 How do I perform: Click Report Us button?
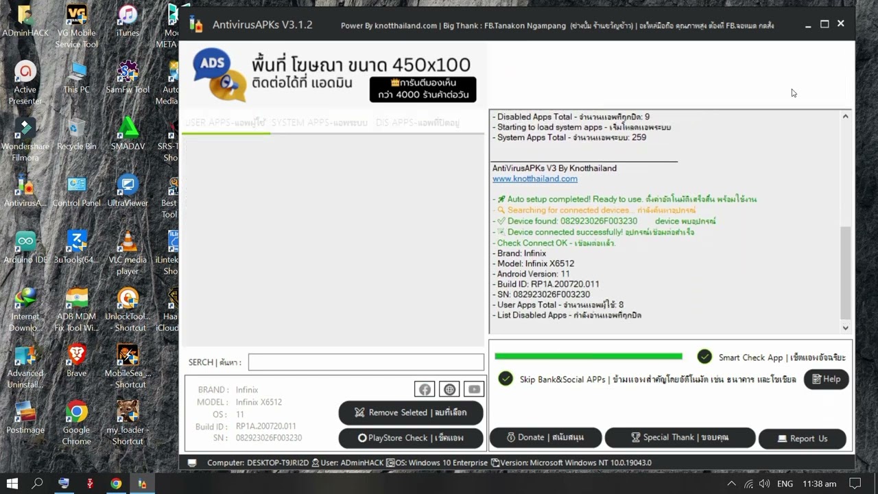(803, 438)
